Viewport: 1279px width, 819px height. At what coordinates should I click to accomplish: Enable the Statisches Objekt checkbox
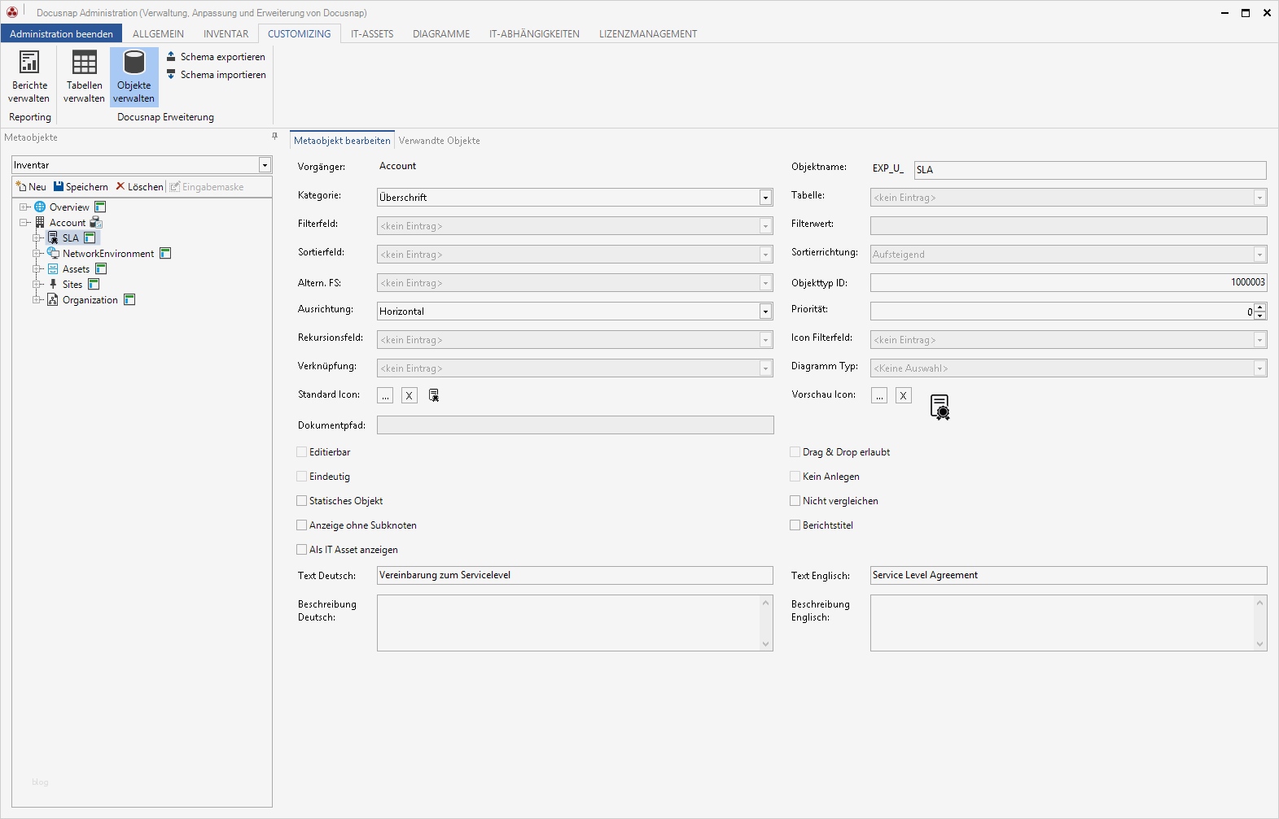pos(302,501)
